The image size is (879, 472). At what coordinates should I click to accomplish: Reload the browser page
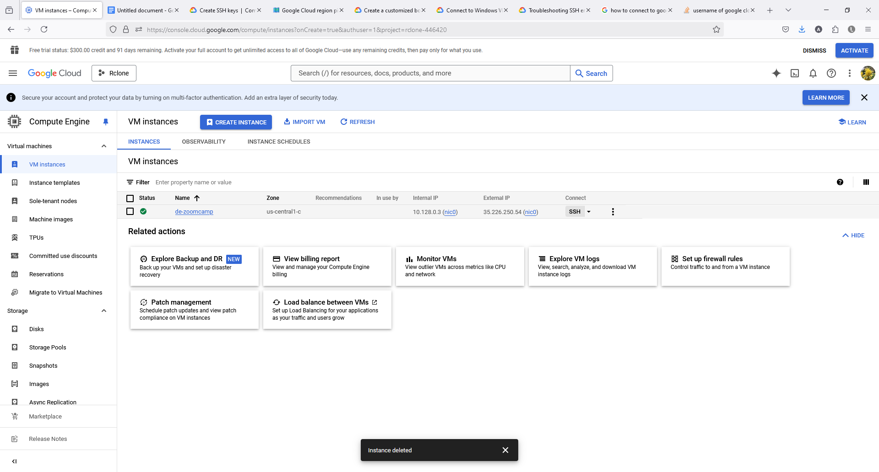point(44,30)
